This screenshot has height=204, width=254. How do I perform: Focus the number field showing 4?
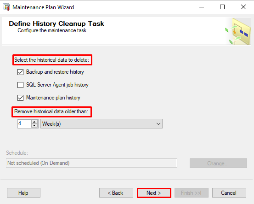24,124
